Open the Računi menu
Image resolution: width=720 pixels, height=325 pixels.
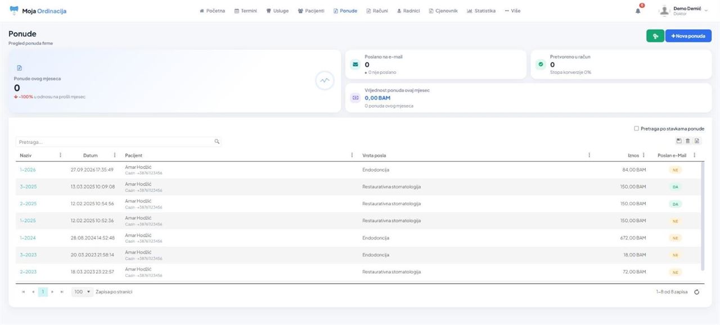click(x=376, y=11)
